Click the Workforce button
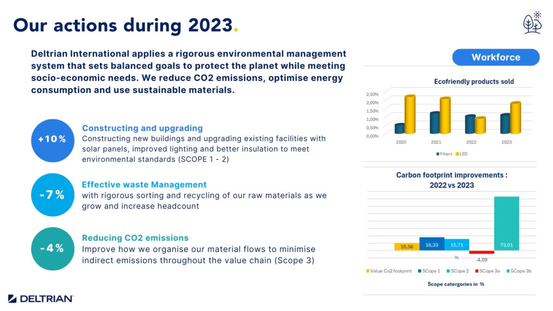The image size is (553, 311). 495,57
